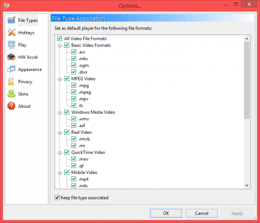Click the Apply button
260x223 pixels.
click(x=237, y=213)
